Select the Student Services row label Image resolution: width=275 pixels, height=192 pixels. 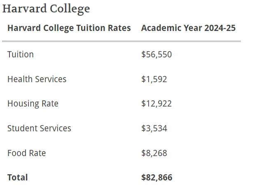coord(39,128)
